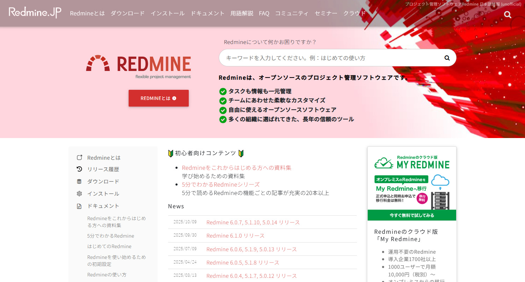
Task: Click the document icon beside ドキュメント
Action: 79,206
